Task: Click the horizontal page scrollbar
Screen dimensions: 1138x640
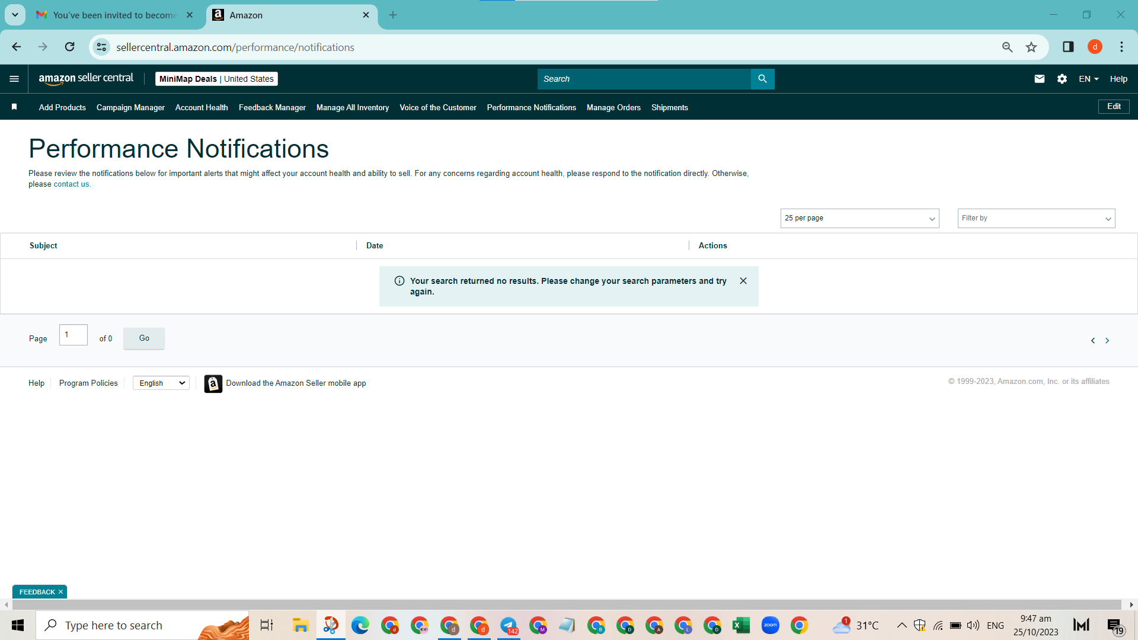Action: click(x=567, y=604)
